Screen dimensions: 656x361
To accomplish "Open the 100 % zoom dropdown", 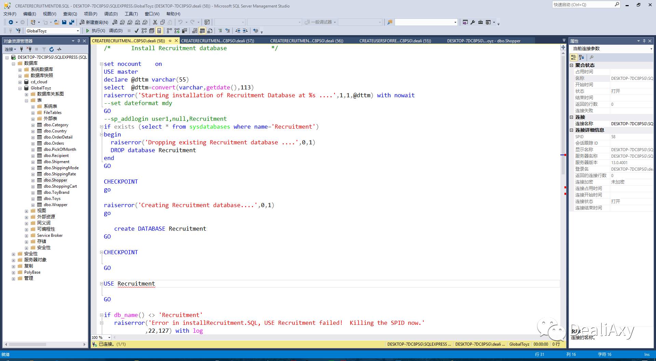I will tap(109, 337).
